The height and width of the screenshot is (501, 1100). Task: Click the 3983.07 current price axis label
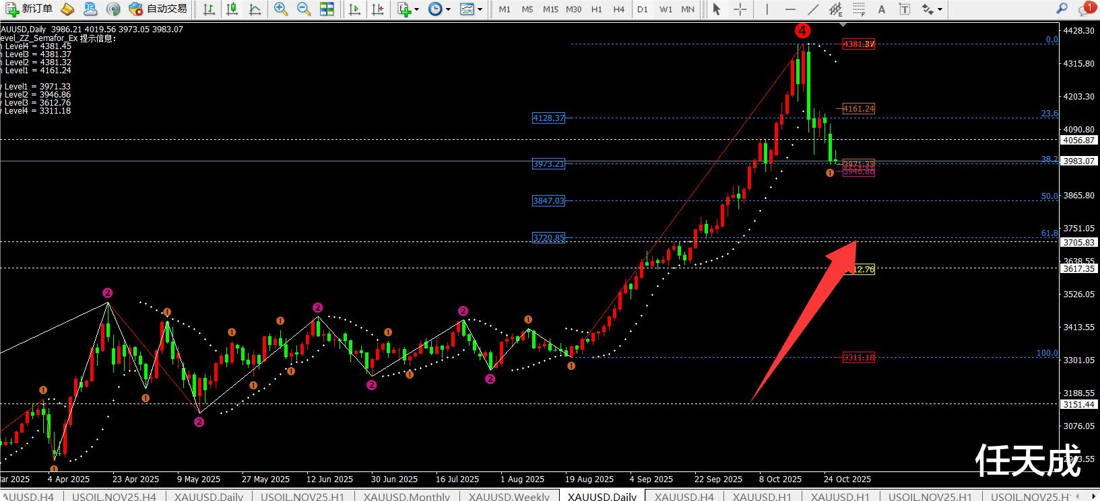pos(1079,161)
